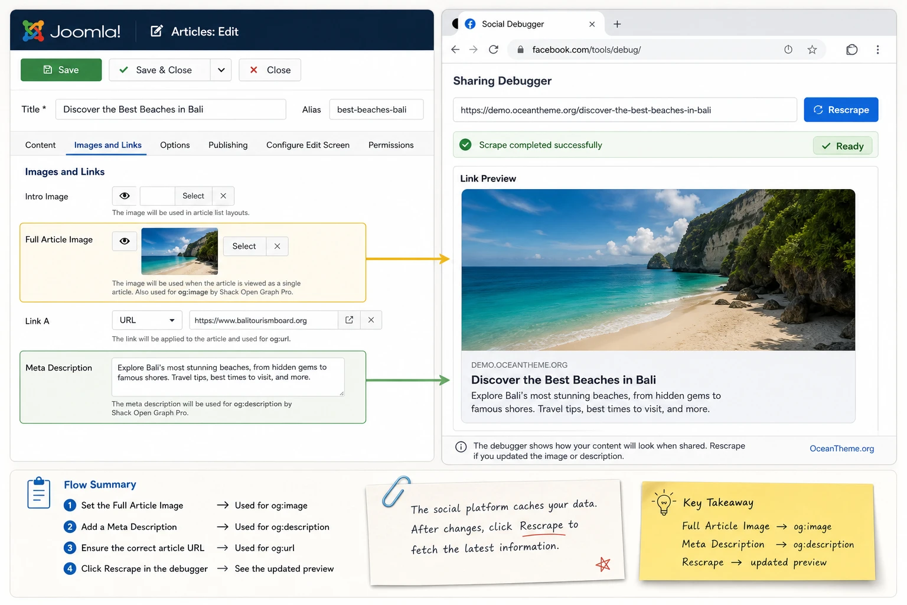
Task: Click the Meta Description text area
Action: (x=228, y=376)
